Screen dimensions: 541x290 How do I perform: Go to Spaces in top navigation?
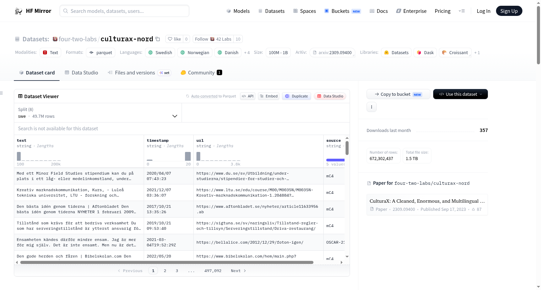tap(305, 11)
